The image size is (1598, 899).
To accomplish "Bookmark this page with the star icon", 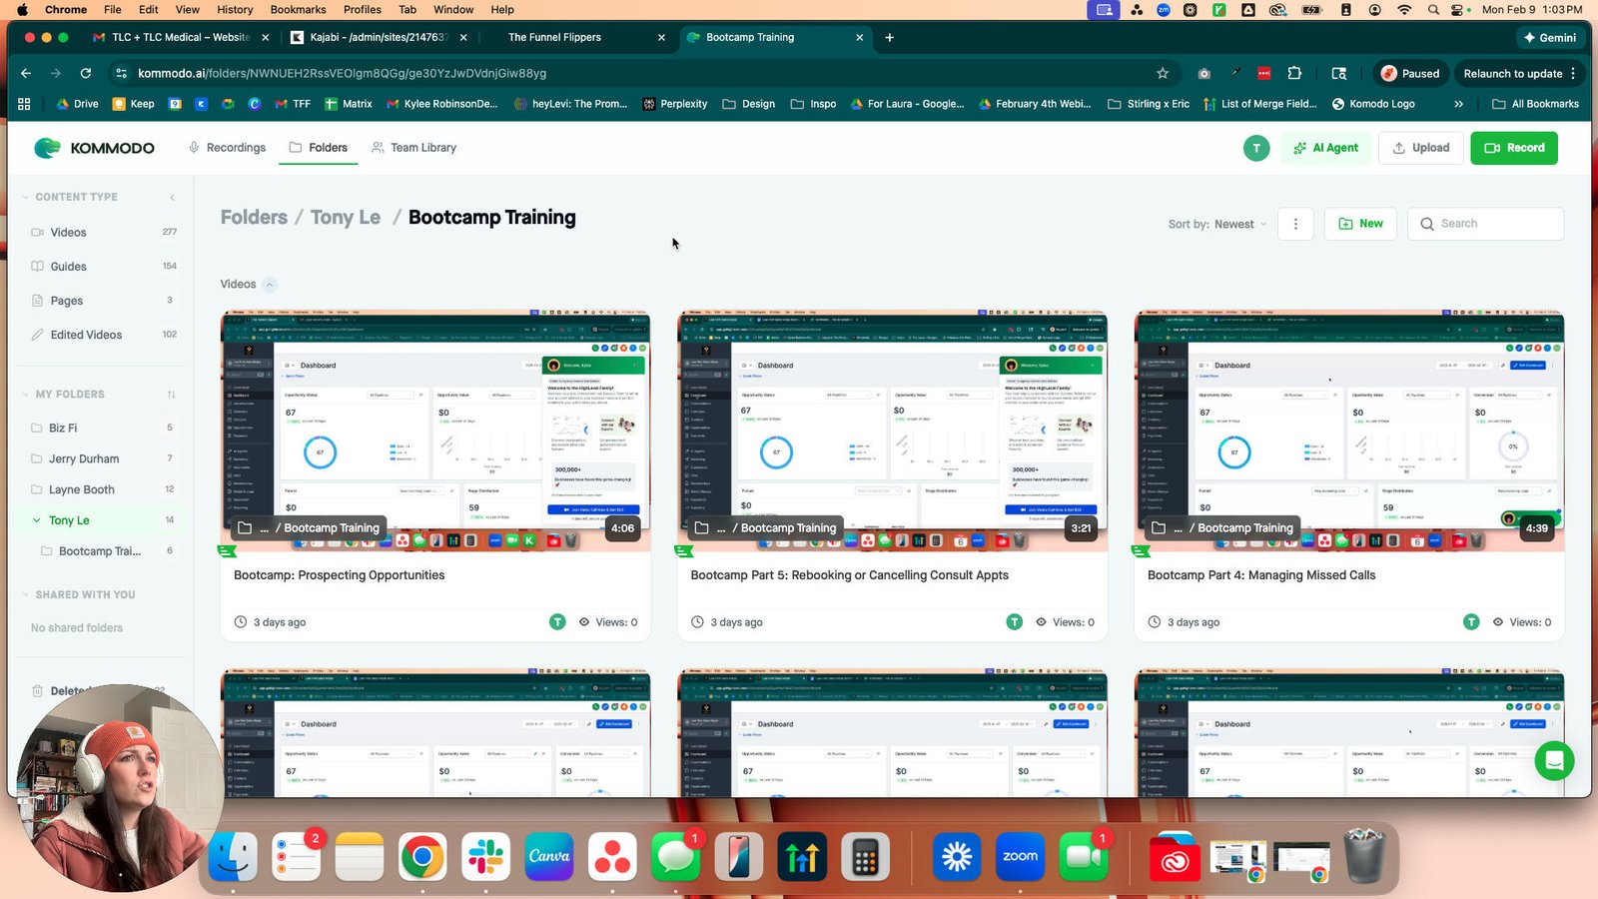I will (1163, 73).
